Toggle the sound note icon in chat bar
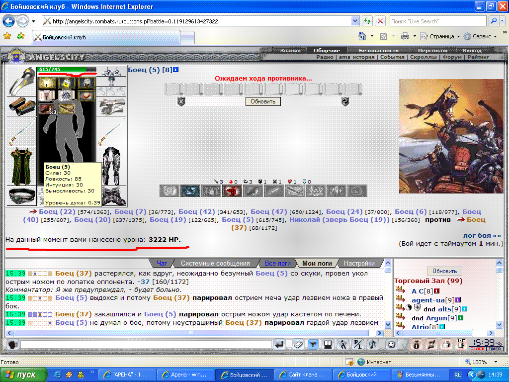This screenshot has width=509, height=382. click(x=373, y=344)
